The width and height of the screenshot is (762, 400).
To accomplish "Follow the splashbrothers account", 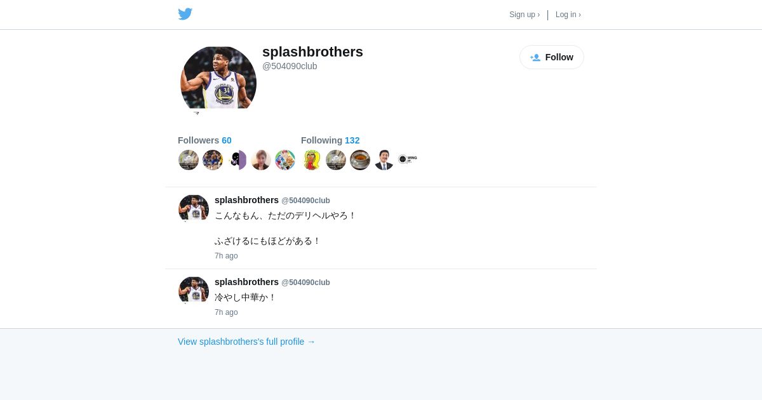I will pos(552,57).
